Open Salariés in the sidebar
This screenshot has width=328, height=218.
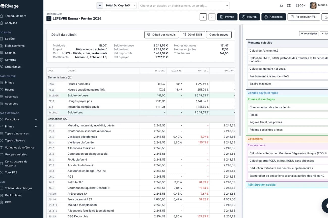pos(10,53)
